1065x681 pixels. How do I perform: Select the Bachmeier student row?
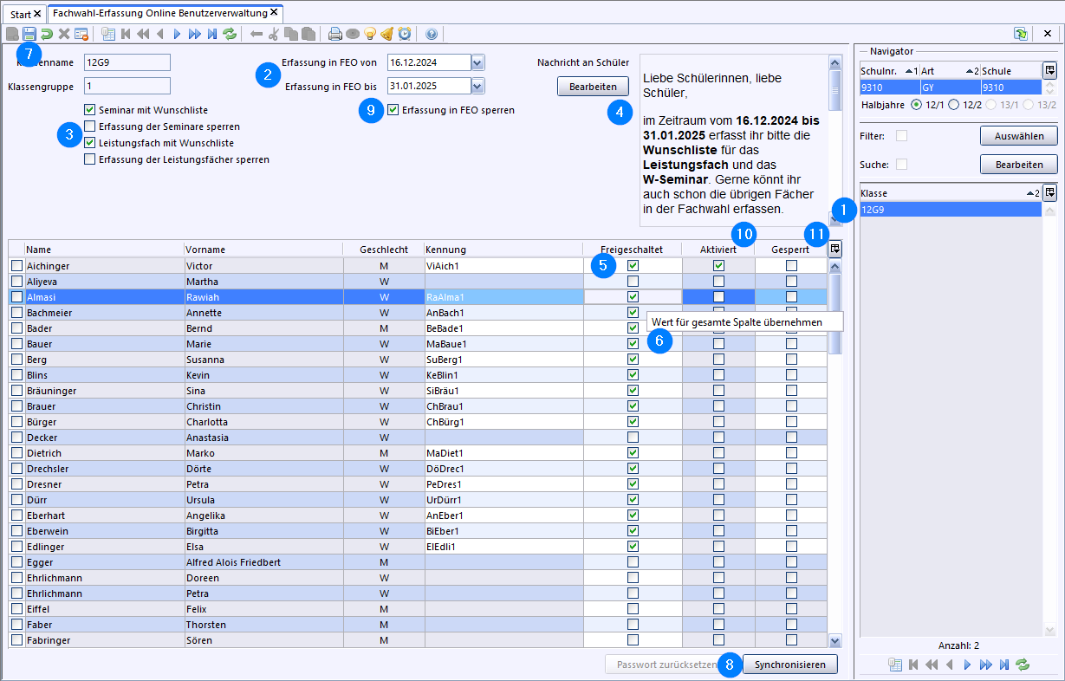tap(418, 313)
